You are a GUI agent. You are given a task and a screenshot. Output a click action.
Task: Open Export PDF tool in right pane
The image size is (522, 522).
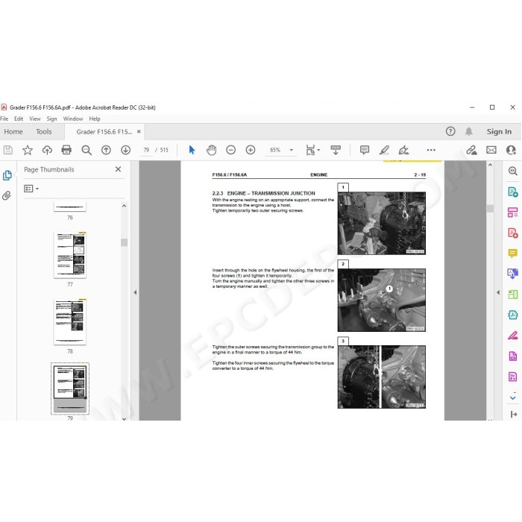click(x=513, y=192)
